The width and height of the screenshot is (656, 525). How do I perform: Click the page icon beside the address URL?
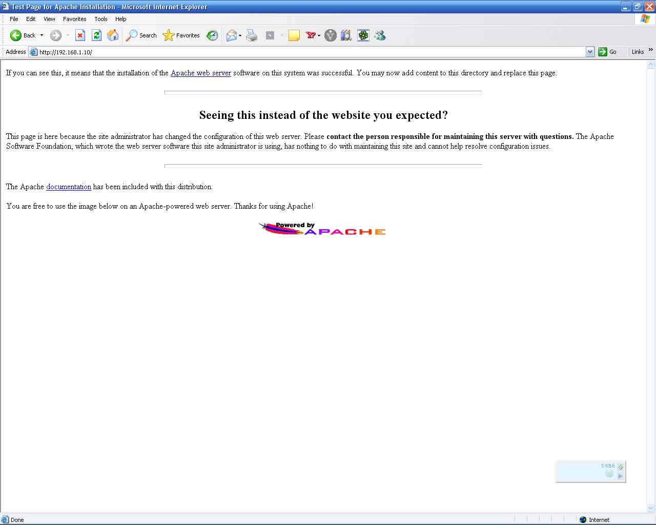(34, 52)
